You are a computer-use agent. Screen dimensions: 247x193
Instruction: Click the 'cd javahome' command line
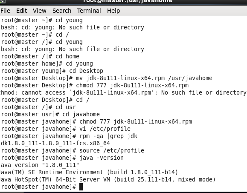pyautogui.click(x=50, y=114)
